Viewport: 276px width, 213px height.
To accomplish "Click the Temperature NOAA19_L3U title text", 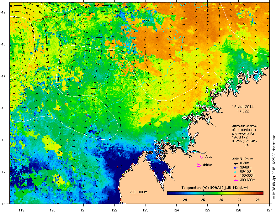I will 215,188.
